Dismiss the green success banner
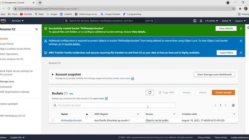The width and height of the screenshot is (249, 140). click(x=241, y=28)
